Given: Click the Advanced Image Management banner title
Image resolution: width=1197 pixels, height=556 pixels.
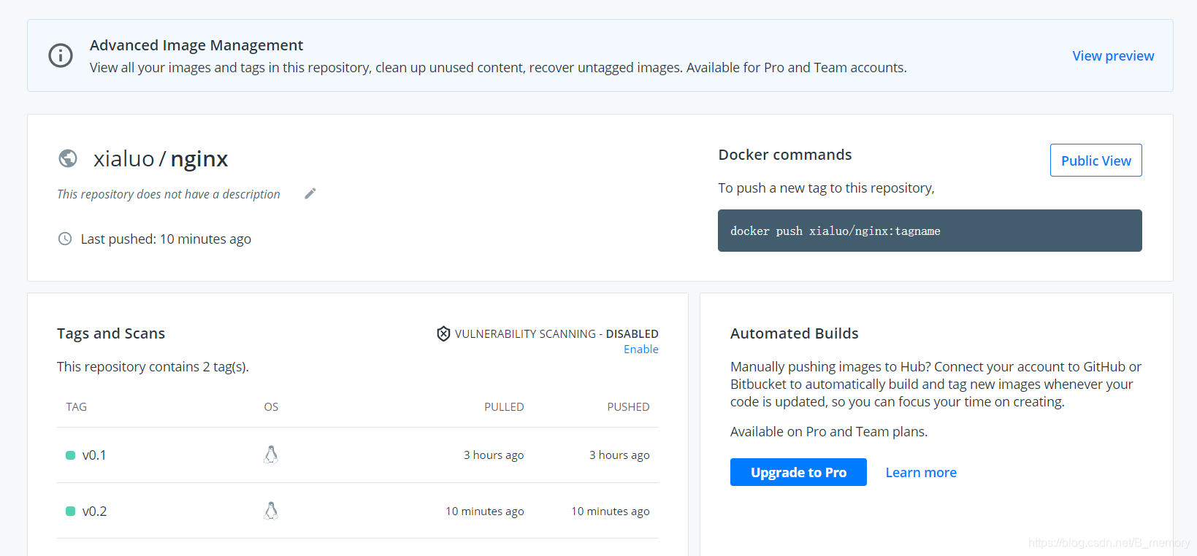Looking at the screenshot, I should (x=196, y=45).
